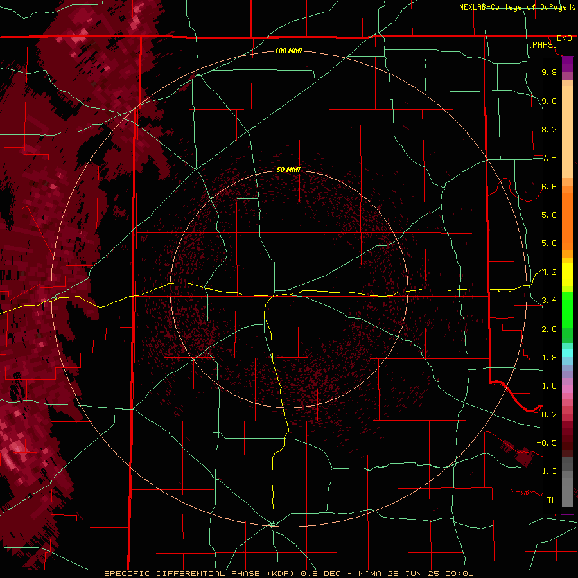The height and width of the screenshot is (578, 578).
Task: Click the 5.0 value on color scale
Action: pos(549,243)
